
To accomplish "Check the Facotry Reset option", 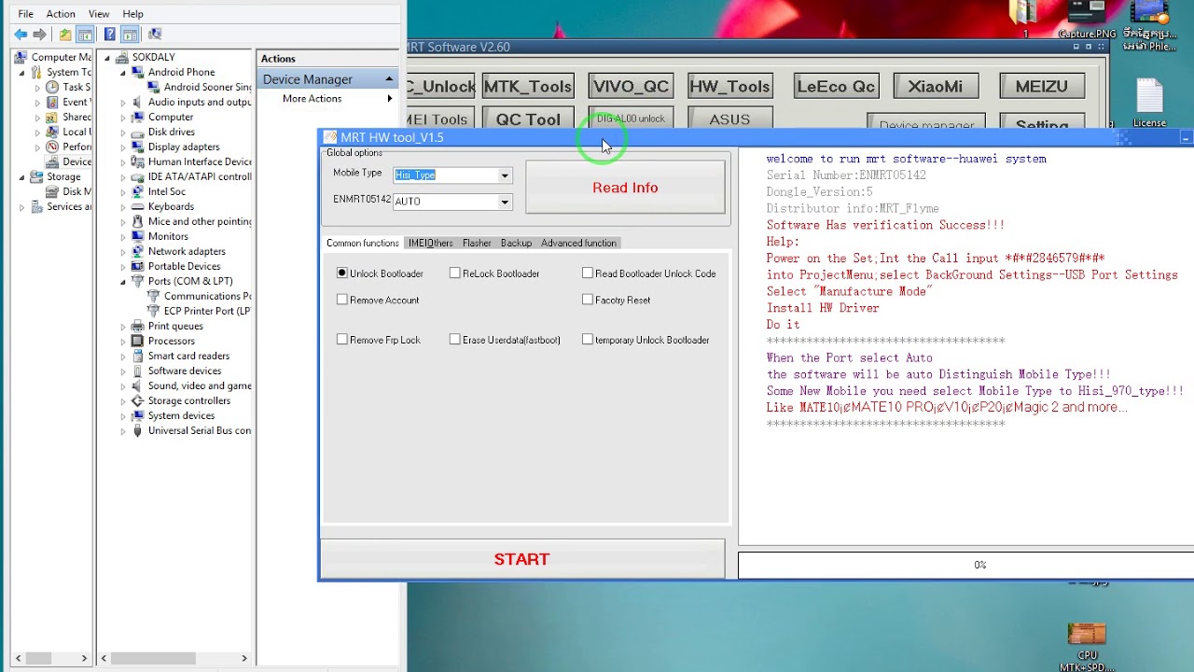I will [x=588, y=300].
